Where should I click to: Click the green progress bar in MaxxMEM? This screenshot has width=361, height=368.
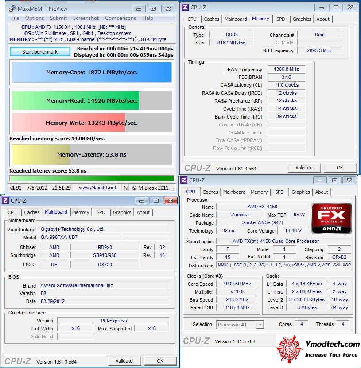[x=92, y=178]
